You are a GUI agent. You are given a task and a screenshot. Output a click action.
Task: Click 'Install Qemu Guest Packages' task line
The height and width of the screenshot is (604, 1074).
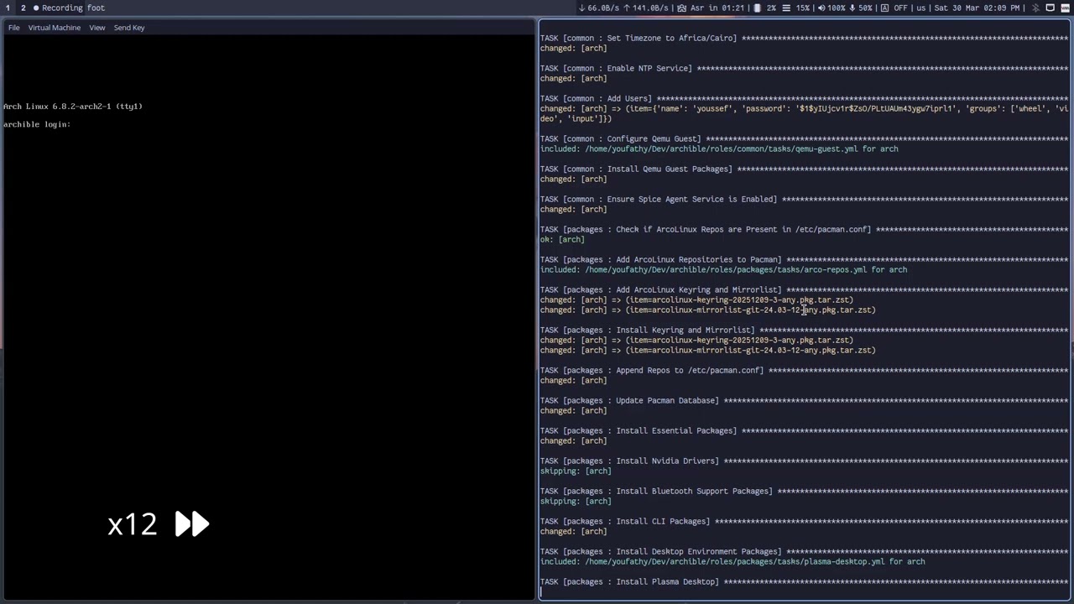(804, 169)
